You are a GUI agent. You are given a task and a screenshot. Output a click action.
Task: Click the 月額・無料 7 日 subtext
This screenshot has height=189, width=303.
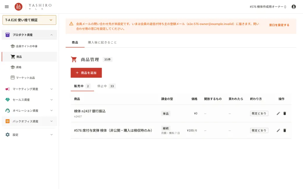170,133
